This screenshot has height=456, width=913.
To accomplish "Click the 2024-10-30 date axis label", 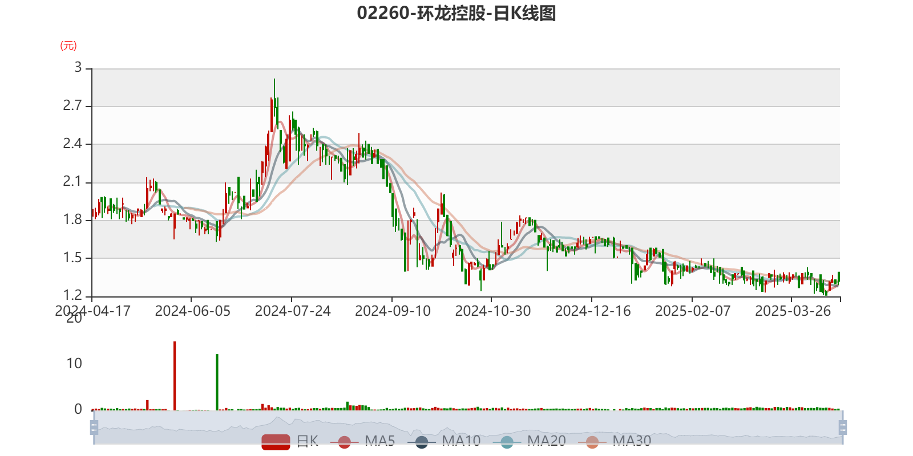I will tap(492, 311).
